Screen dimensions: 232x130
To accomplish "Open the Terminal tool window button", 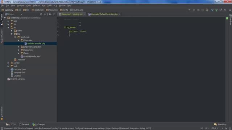I will [x=24, y=125].
